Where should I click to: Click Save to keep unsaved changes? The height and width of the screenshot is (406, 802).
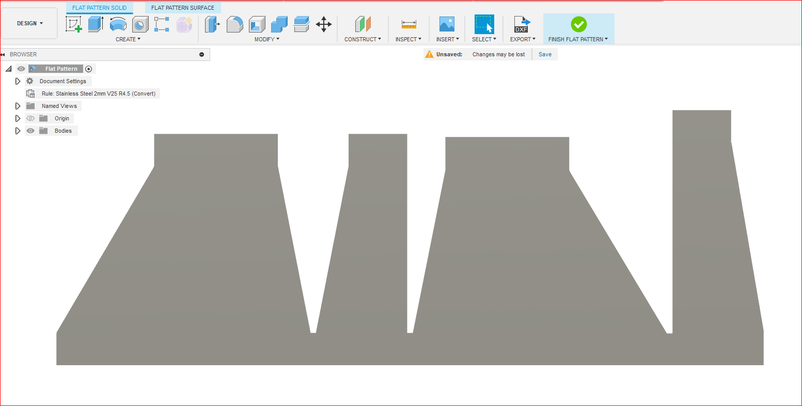click(545, 54)
